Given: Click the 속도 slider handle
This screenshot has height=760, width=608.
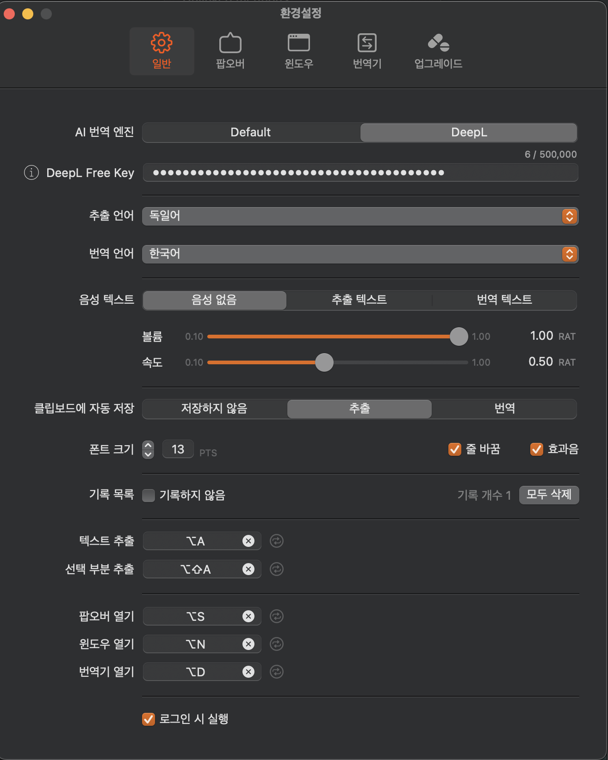Looking at the screenshot, I should point(324,362).
